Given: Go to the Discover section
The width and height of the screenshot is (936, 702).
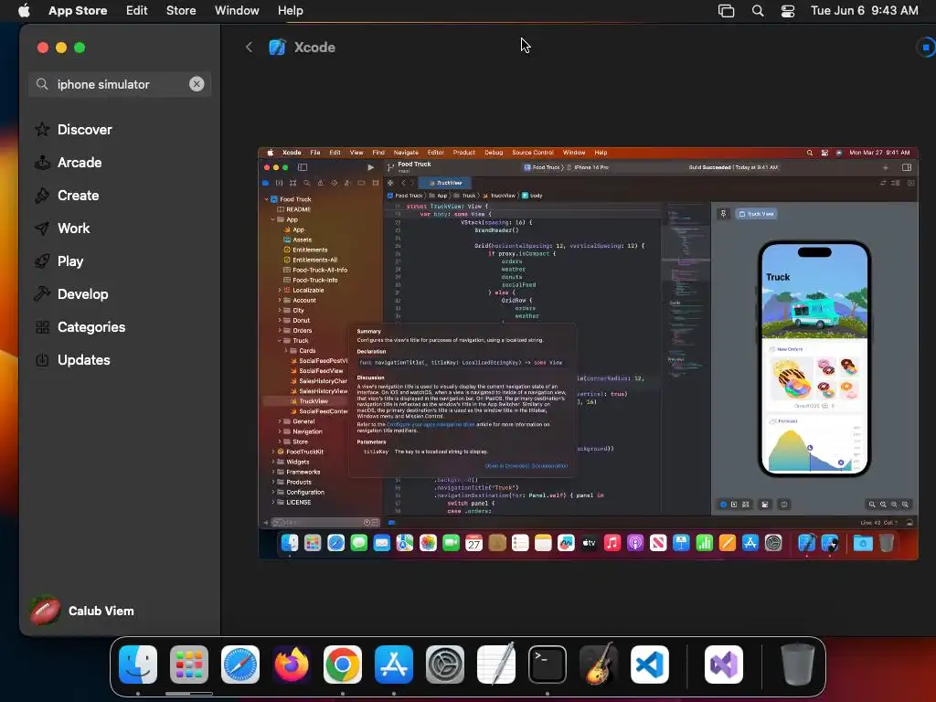Looking at the screenshot, I should (84, 130).
